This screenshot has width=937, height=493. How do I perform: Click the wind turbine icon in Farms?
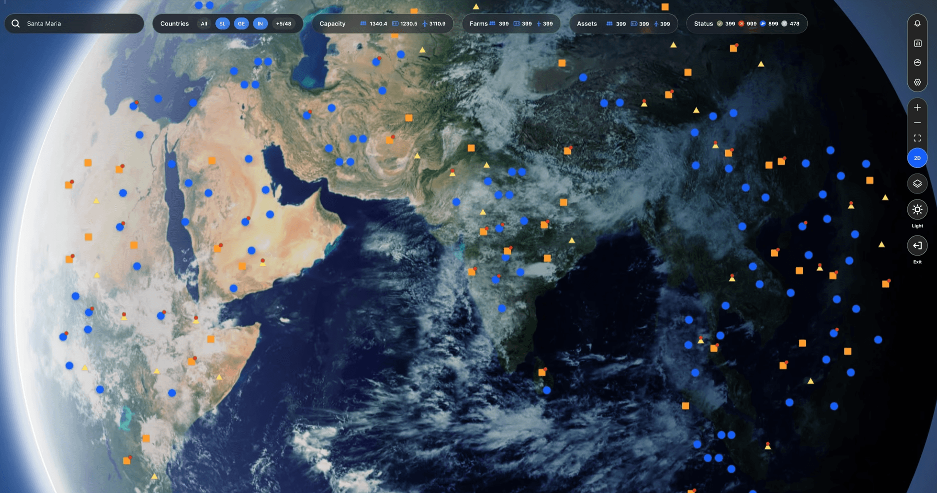pyautogui.click(x=539, y=23)
